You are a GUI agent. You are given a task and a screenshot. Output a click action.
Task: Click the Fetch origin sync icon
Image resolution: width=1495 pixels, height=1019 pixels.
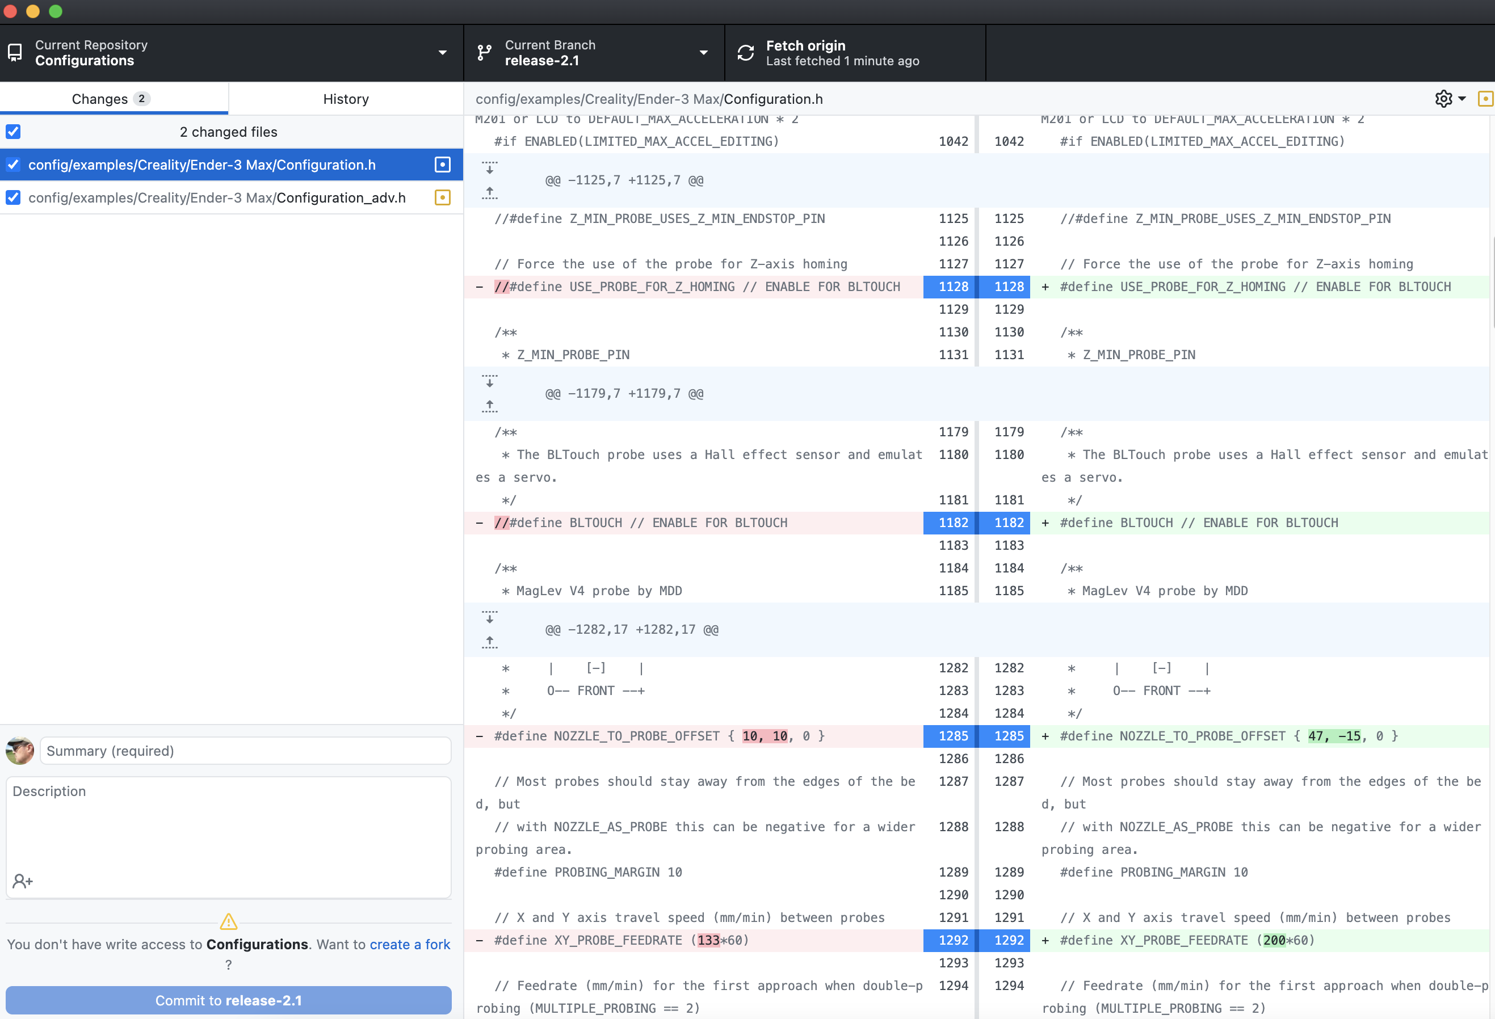pyautogui.click(x=746, y=53)
